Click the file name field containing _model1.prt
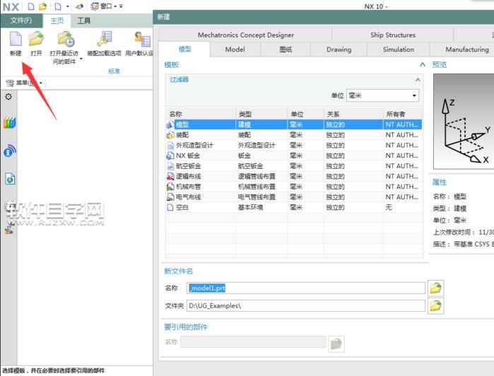Screen dimensions: 494x376 tap(306, 288)
